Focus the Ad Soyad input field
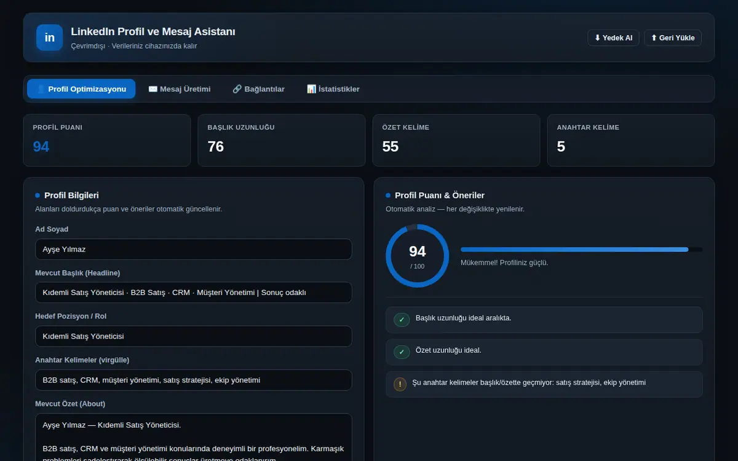Screen dimensions: 738x461 [194, 250]
